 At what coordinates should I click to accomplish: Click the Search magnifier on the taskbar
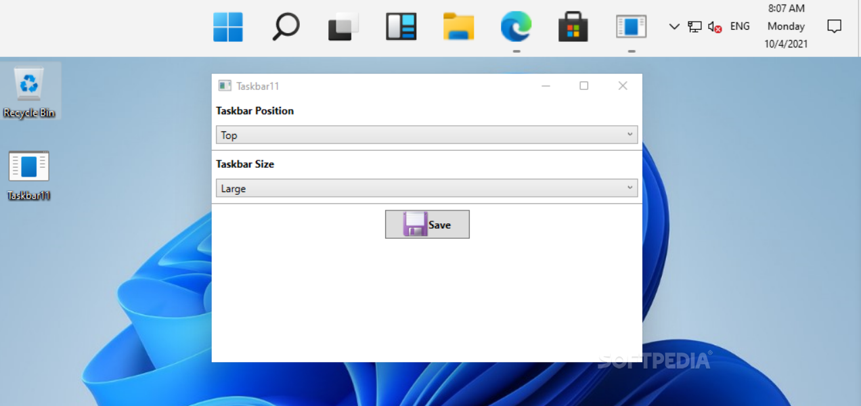286,27
